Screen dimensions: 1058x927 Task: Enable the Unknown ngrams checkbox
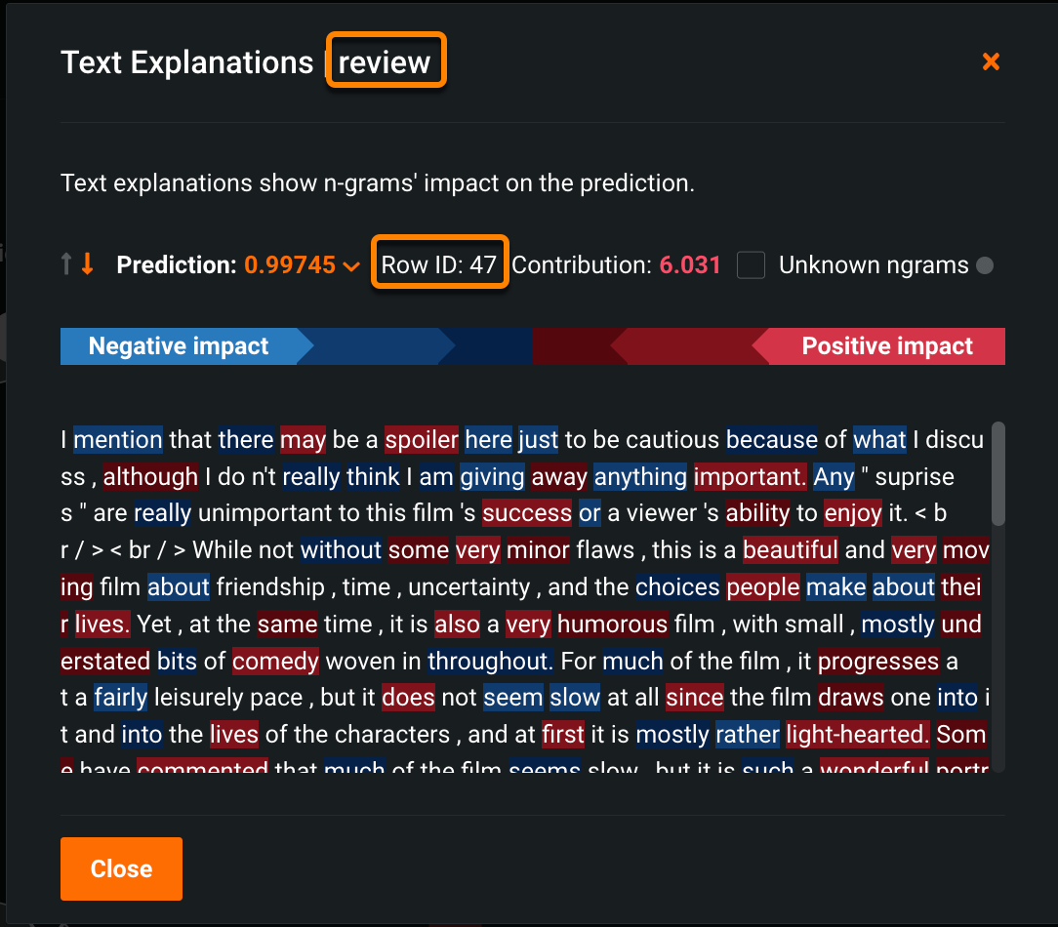[751, 264]
